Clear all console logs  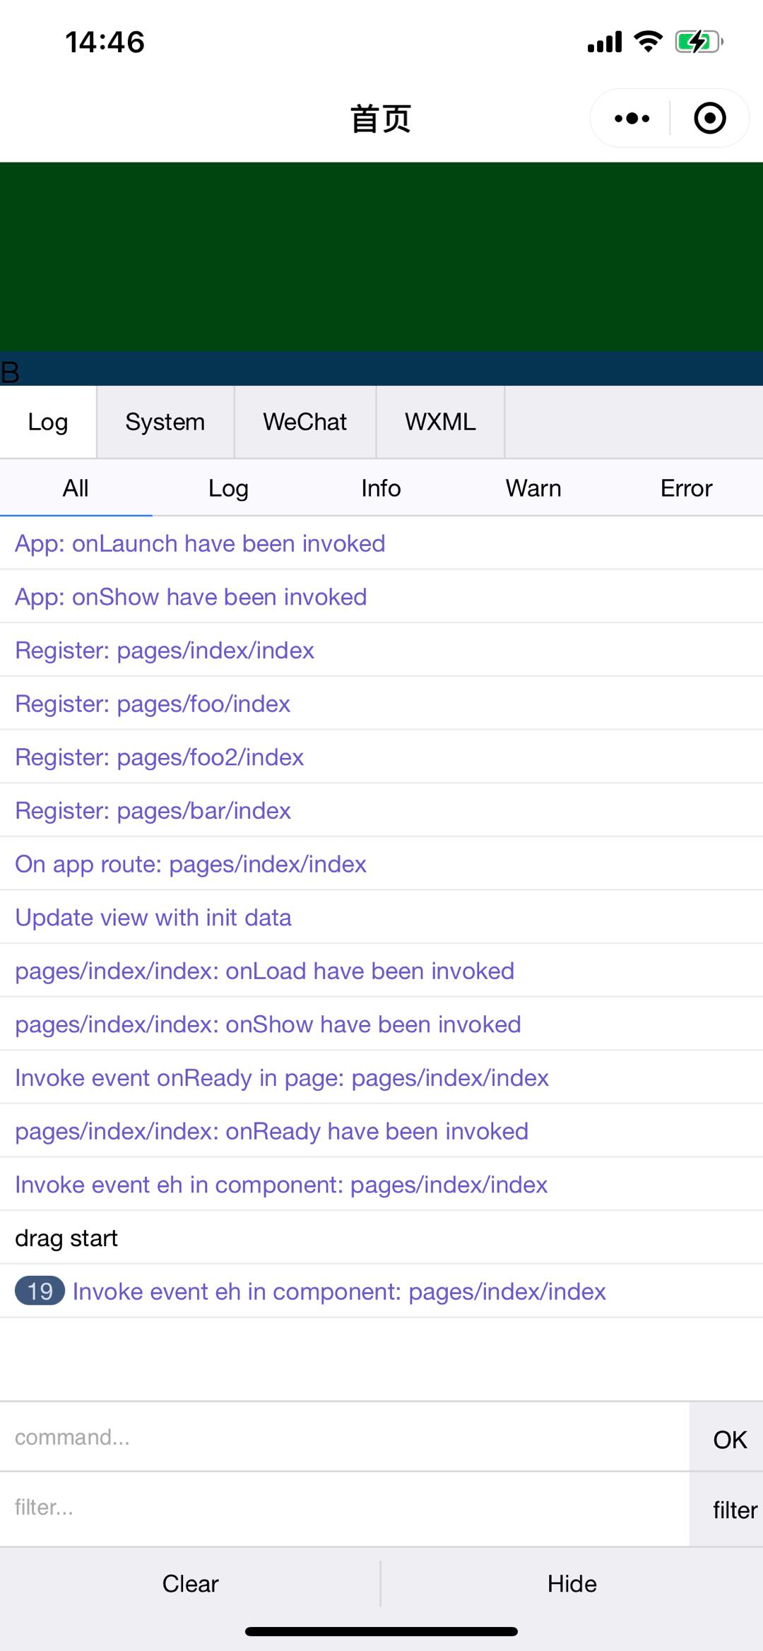click(x=190, y=1584)
